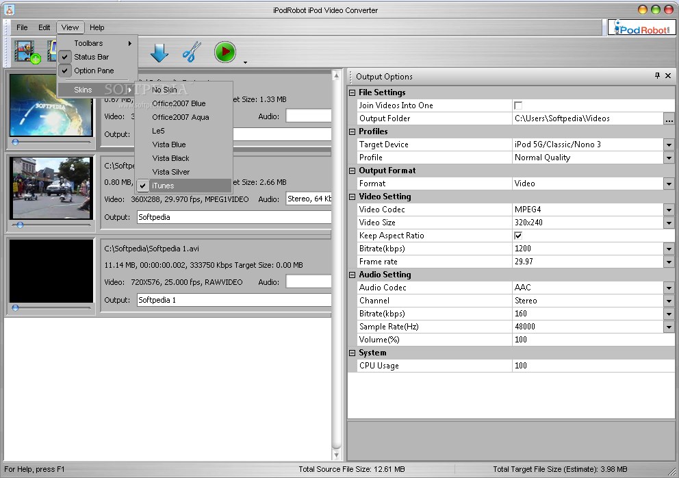The height and width of the screenshot is (478, 679).
Task: Click the pin icon in Output Options
Action: pyautogui.click(x=657, y=76)
